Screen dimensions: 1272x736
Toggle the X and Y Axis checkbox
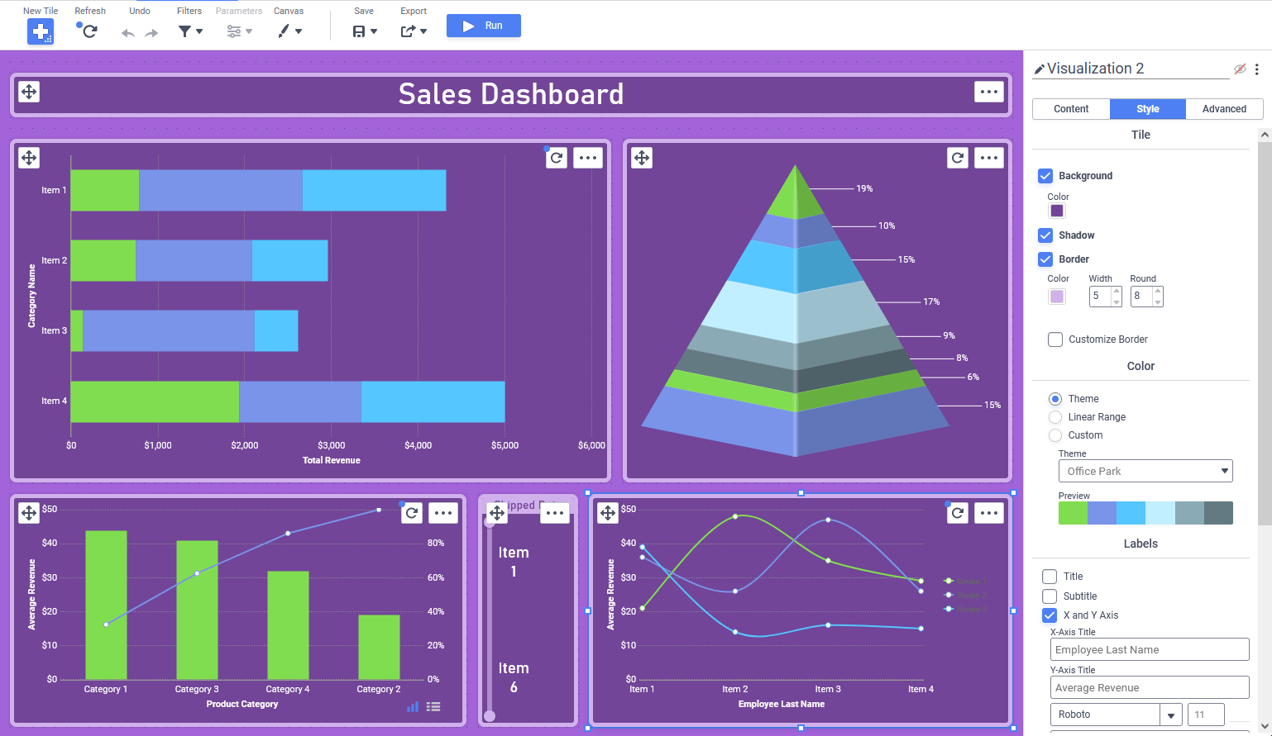click(x=1050, y=615)
